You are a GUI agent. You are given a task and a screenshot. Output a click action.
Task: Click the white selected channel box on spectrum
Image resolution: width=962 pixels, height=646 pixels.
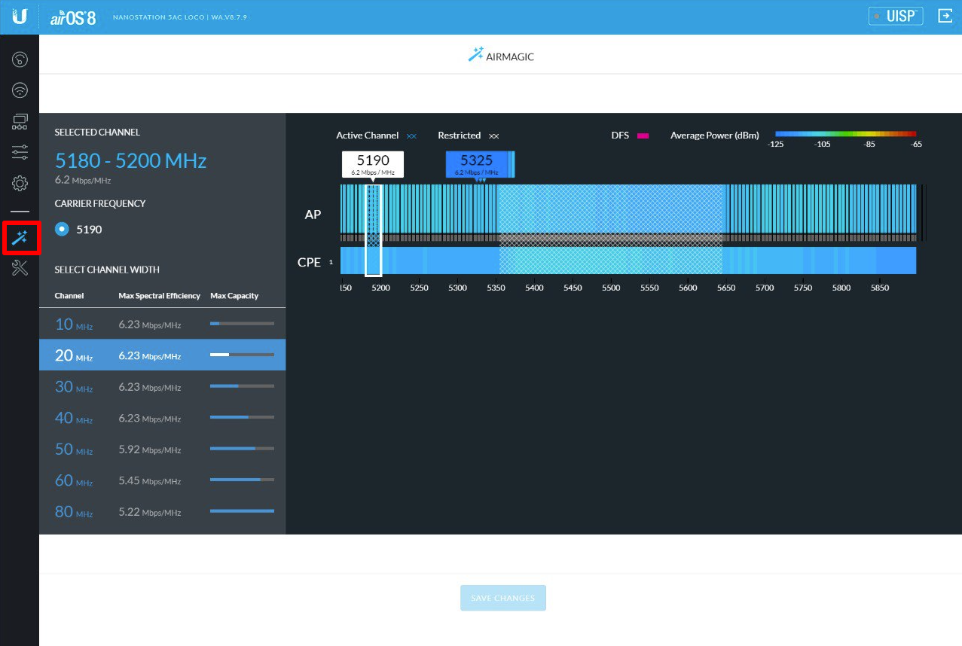373,230
